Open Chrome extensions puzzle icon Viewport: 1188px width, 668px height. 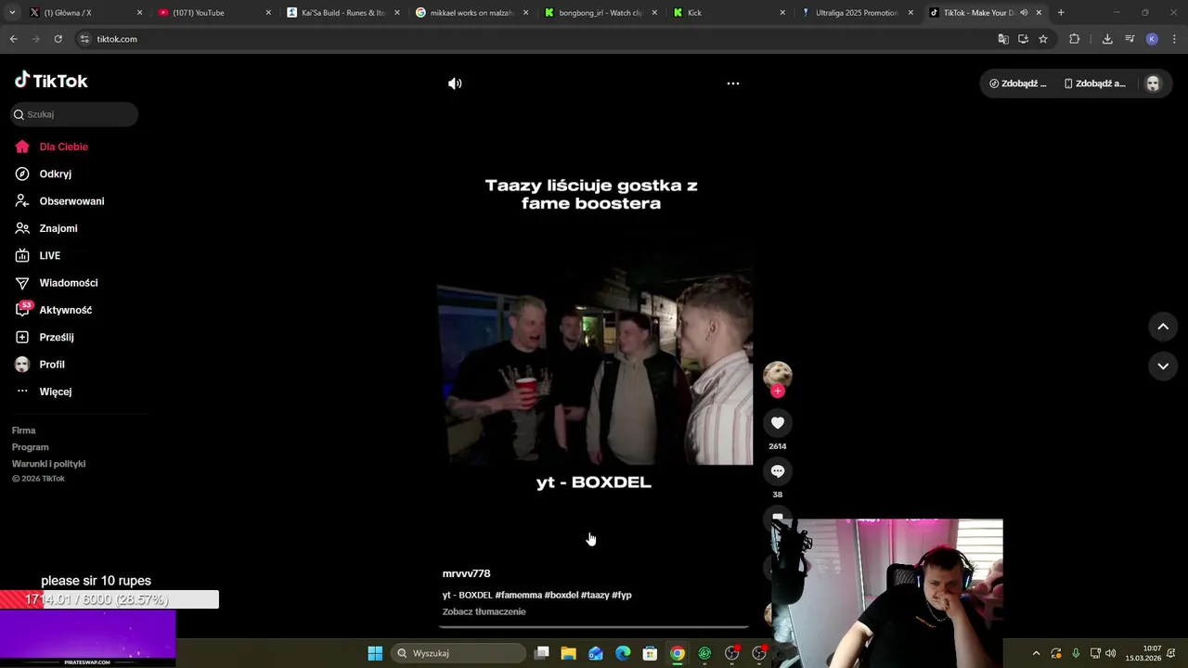1075,39
